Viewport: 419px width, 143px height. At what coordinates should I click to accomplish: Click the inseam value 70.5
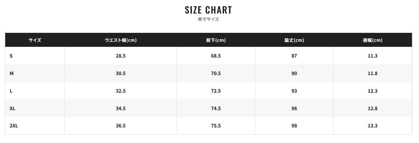216,73
